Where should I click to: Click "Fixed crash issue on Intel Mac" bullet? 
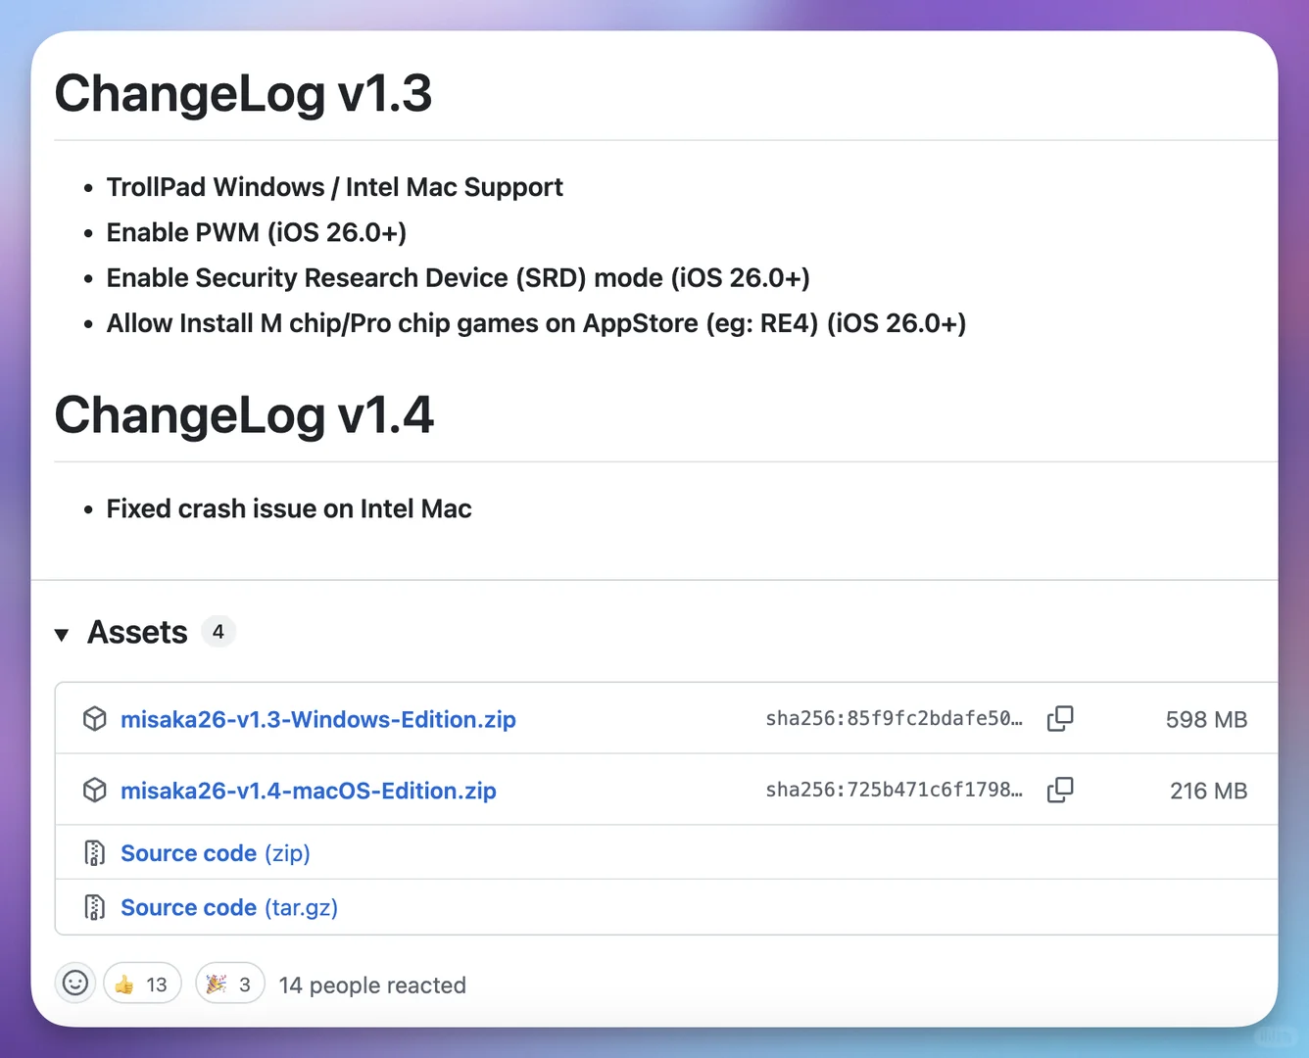(x=289, y=508)
